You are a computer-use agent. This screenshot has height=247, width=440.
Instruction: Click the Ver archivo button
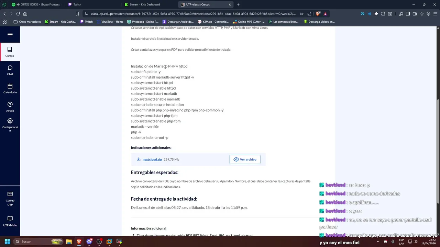[245, 159]
